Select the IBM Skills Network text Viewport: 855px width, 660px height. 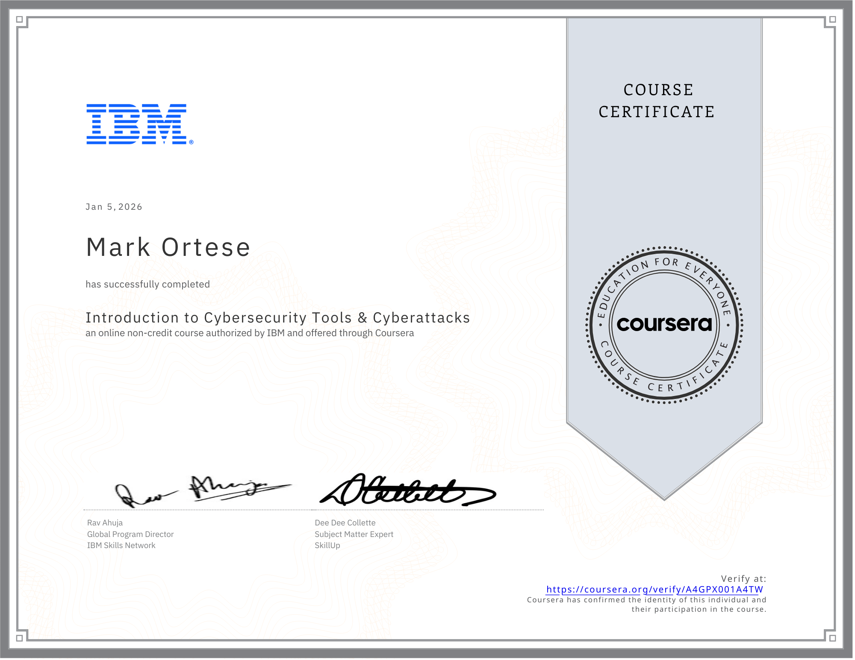[x=121, y=545]
